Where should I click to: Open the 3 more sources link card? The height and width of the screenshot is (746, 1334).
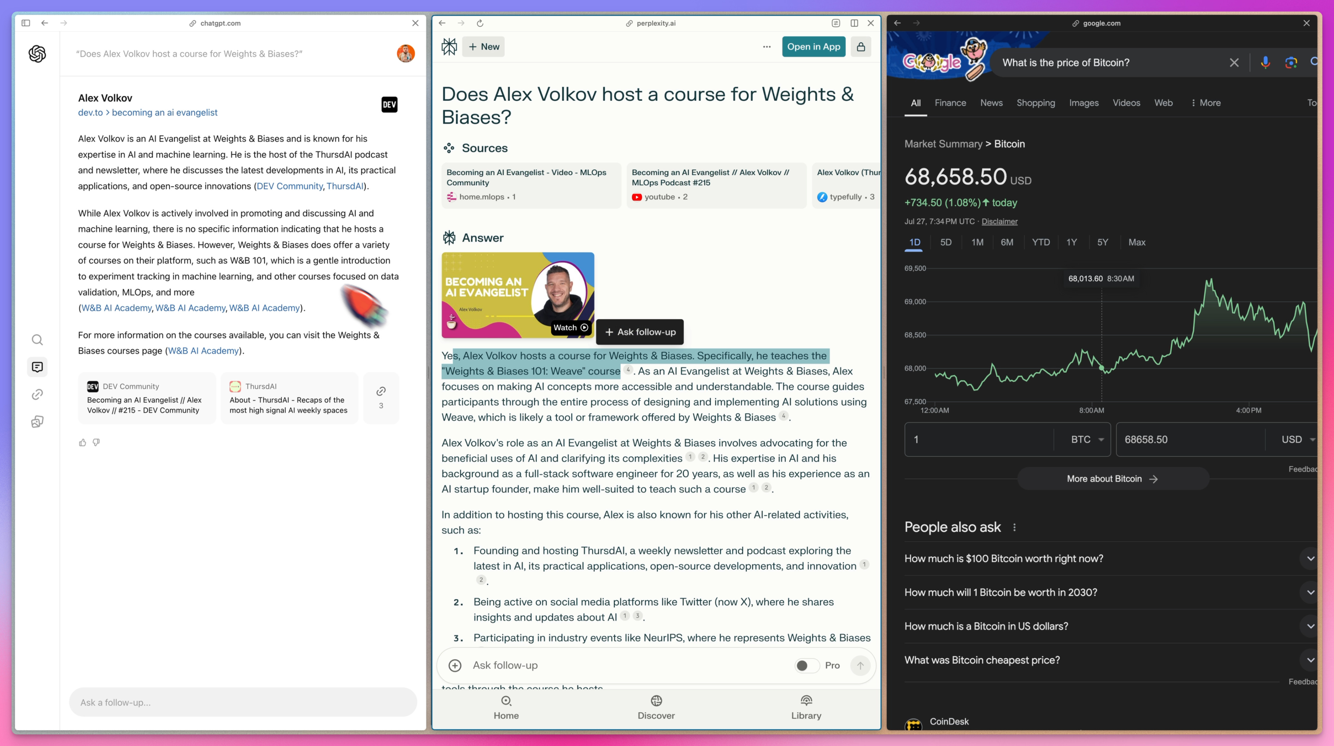[x=381, y=398]
